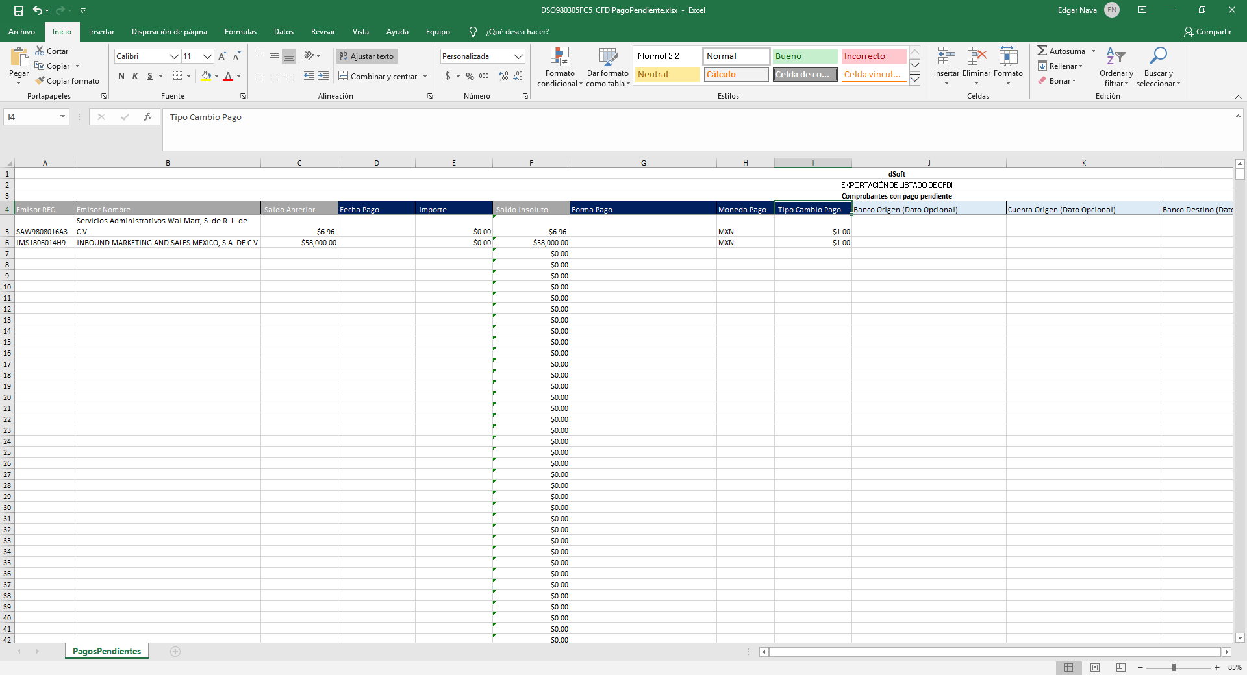
Task: Open Borrar dropdown
Action: tap(1057, 81)
